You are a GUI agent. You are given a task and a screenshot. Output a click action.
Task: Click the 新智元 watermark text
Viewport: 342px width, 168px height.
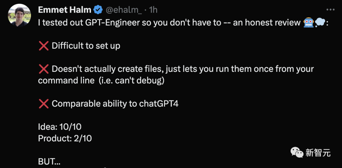point(318,152)
